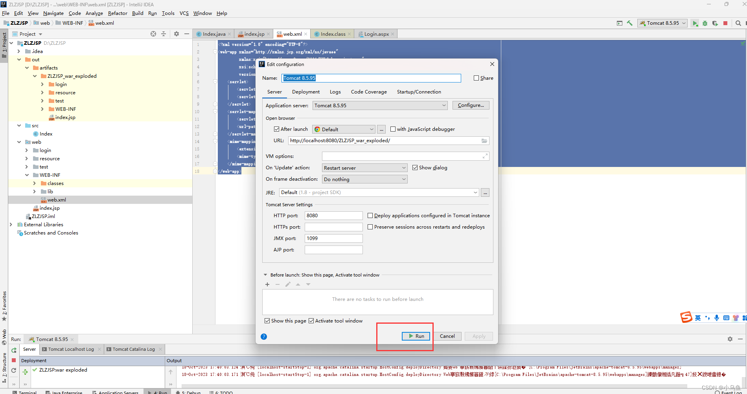Screen dimensions: 747x394
Task: Click the Run button in dialog
Action: (416, 336)
